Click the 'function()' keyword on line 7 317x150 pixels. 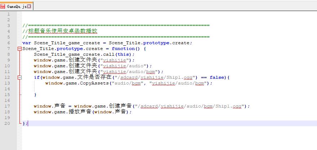click(x=126, y=49)
